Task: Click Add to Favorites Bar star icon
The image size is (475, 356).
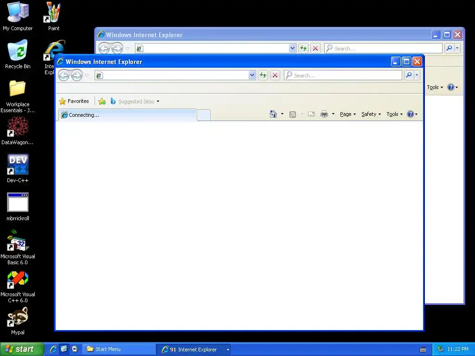Action: pyautogui.click(x=102, y=102)
